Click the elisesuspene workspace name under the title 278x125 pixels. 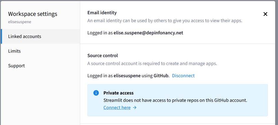coord(20,22)
